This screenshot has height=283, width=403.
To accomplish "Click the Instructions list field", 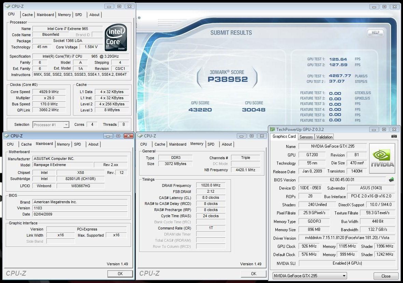I will [x=81, y=74].
